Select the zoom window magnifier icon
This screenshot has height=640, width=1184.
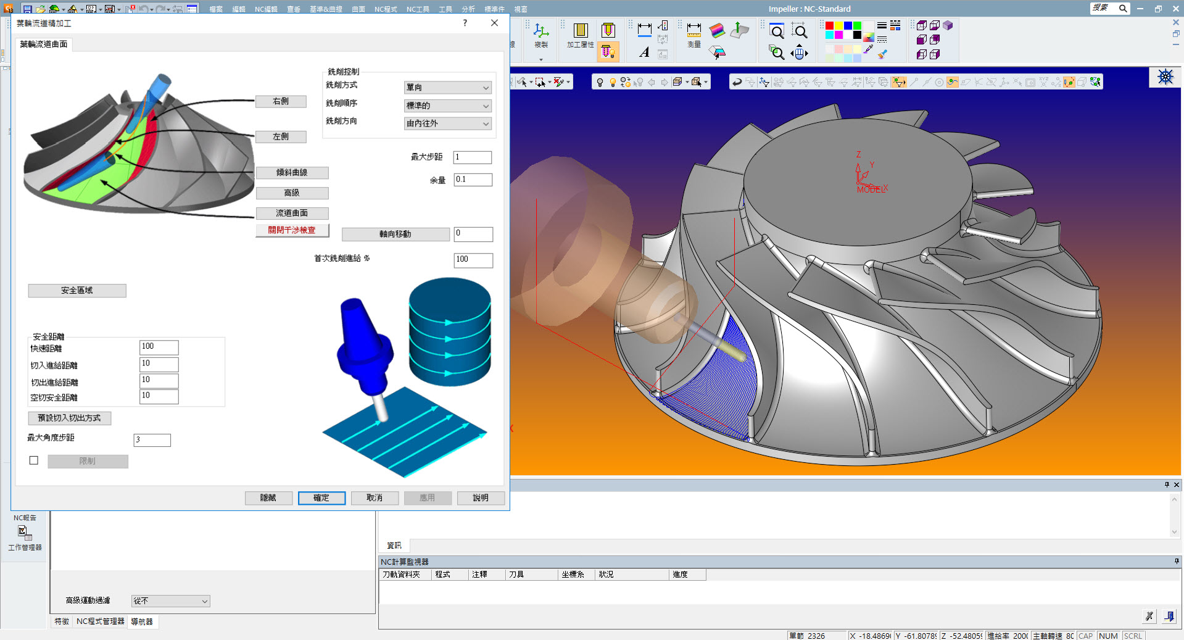[777, 31]
